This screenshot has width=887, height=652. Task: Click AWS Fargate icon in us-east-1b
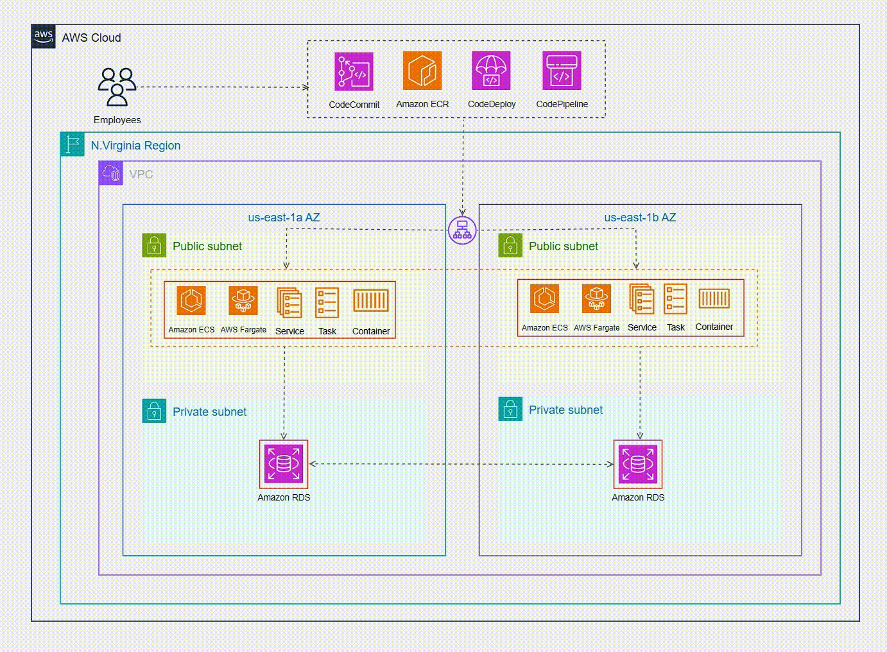click(x=596, y=298)
